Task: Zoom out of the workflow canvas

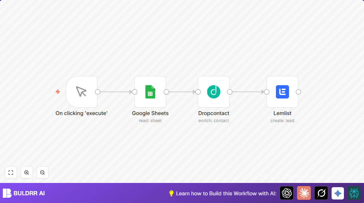Action: click(43, 172)
